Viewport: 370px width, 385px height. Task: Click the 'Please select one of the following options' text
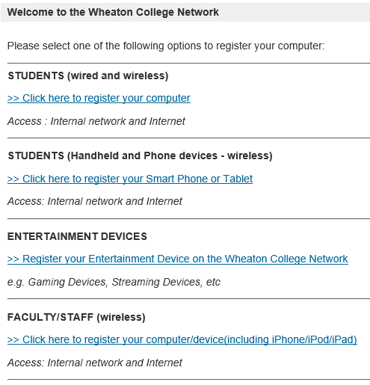click(x=166, y=46)
